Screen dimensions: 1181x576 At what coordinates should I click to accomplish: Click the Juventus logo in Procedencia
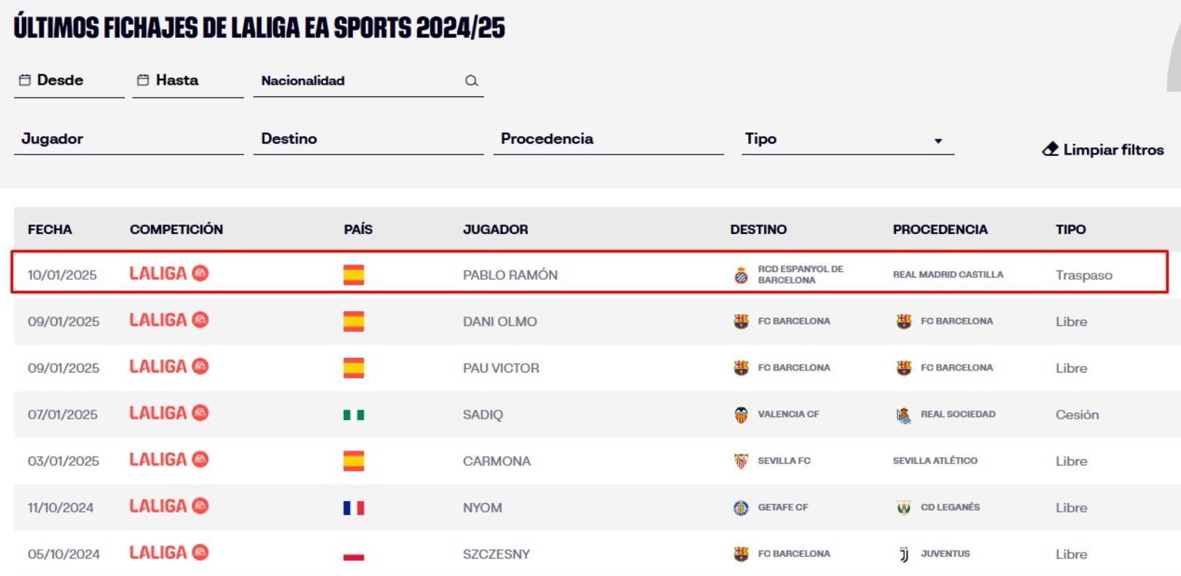click(903, 554)
